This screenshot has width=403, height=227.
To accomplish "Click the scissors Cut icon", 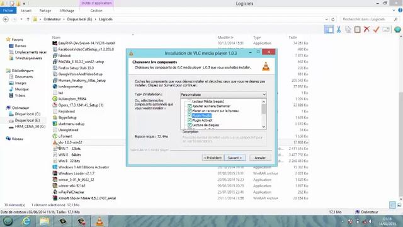I will tap(339, 30).
